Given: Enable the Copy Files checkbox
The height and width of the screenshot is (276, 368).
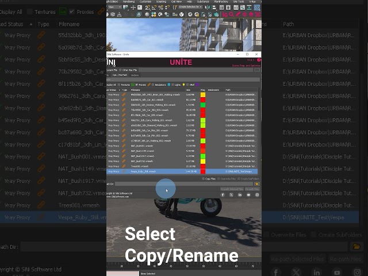Looking at the screenshot, I should 203,179.
